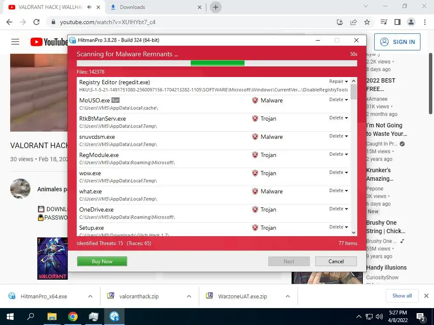The width and height of the screenshot is (434, 325).
Task: Click the Trojan shield icon for RtkBtManServ.exe
Action: coord(255,118)
